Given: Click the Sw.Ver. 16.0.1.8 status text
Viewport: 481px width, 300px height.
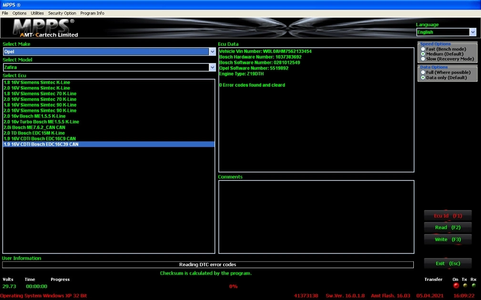Looking at the screenshot, I should pos(345,296).
